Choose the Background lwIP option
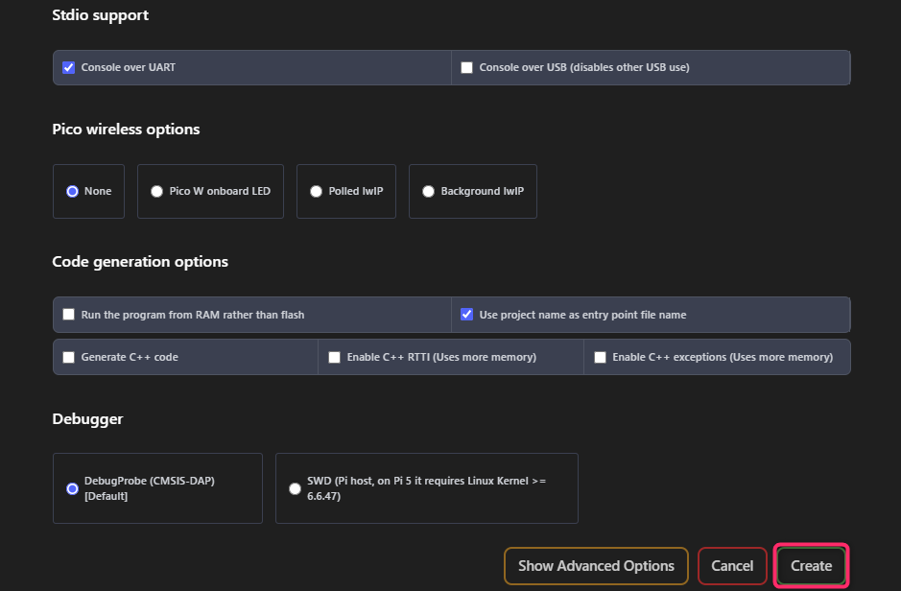901x591 pixels. [x=428, y=191]
